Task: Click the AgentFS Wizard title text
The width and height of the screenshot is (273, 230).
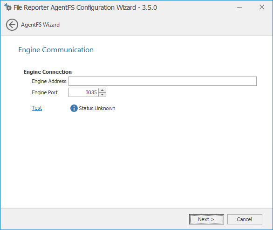Action: coord(40,25)
